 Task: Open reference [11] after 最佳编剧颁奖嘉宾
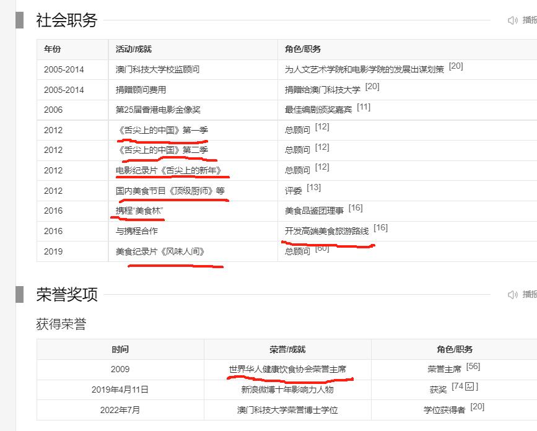(x=364, y=107)
